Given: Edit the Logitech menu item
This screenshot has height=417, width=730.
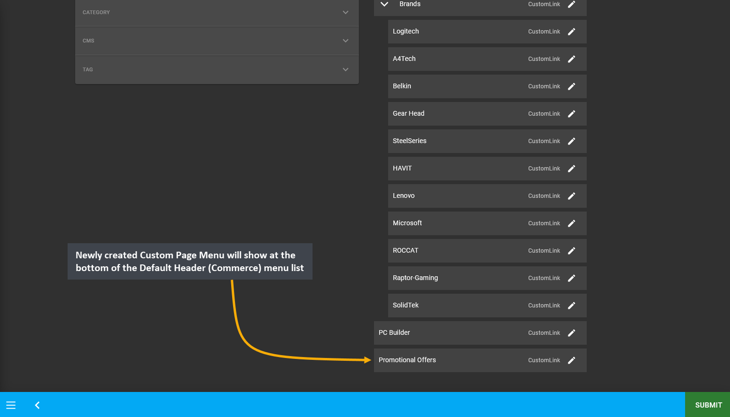Looking at the screenshot, I should tap(571, 32).
